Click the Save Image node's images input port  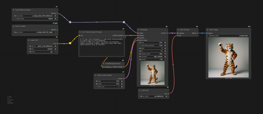207,33
